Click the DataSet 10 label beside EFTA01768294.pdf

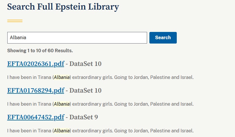(85, 91)
